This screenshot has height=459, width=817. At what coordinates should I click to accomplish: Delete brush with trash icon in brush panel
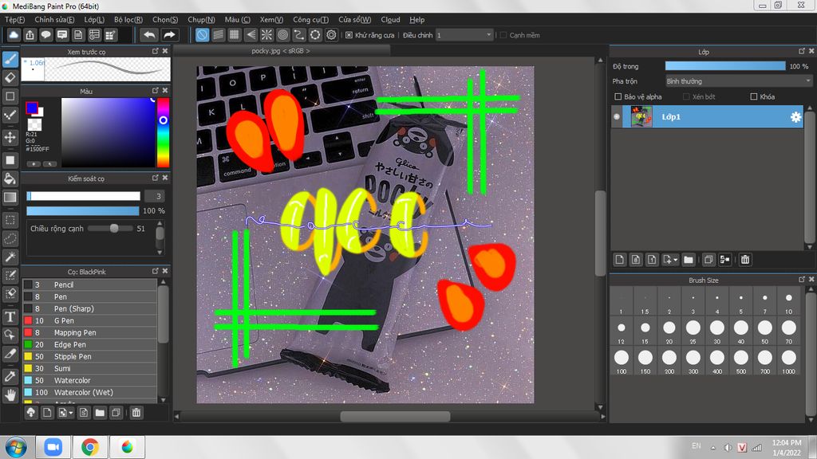[136, 413]
